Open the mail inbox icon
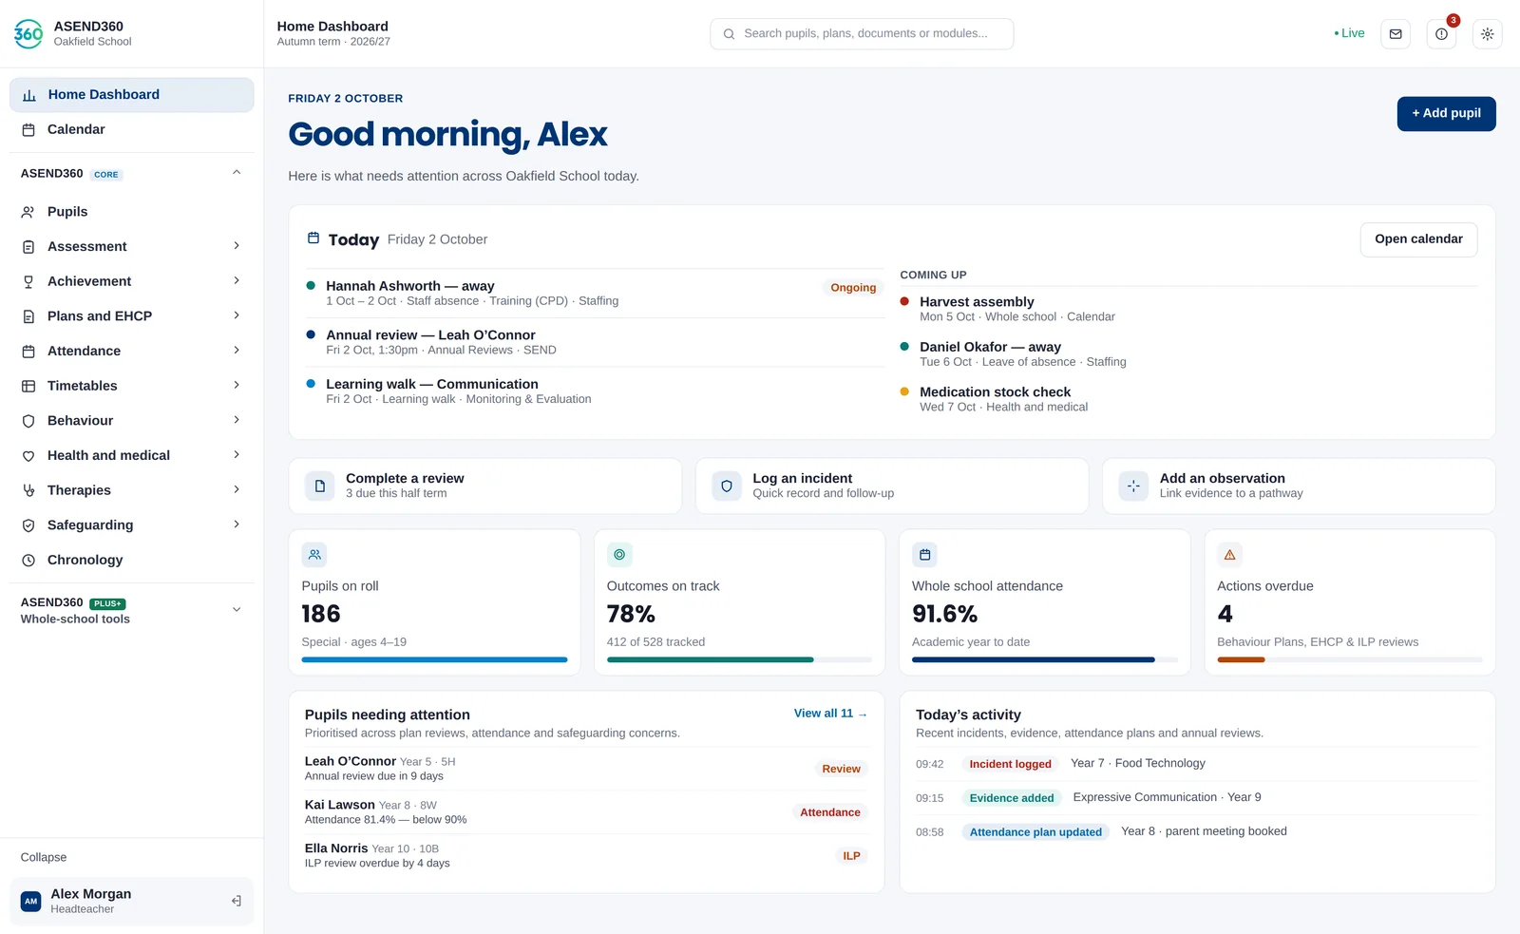 click(x=1396, y=34)
